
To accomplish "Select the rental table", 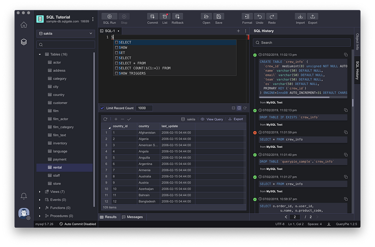I will (65, 168).
